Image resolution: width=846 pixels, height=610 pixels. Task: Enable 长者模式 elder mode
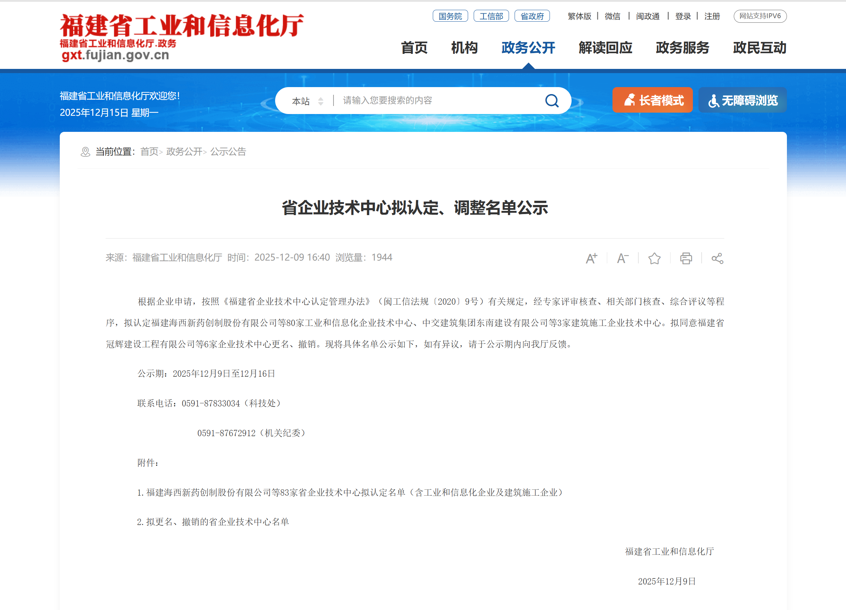click(x=652, y=100)
